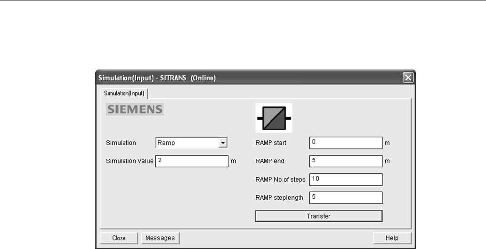The image size is (486, 249).
Task: Open Help for this dialog
Action: [392, 238]
